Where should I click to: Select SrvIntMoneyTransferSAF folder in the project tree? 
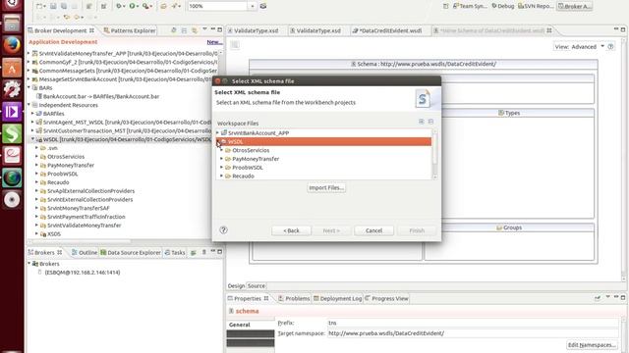click(79, 208)
